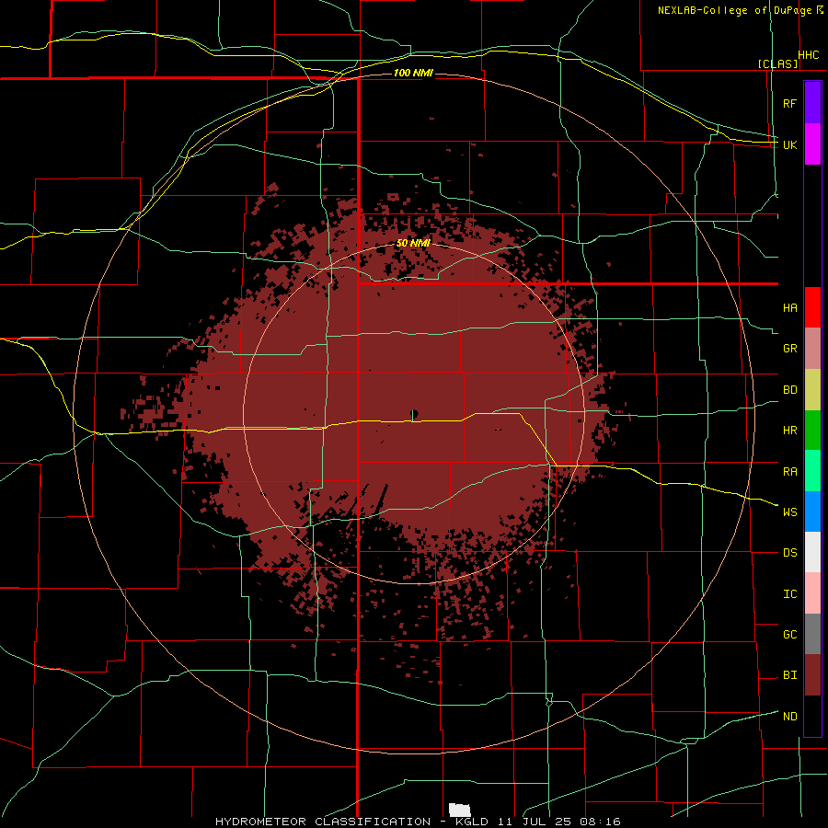
Task: Click the UK label in the legend
Action: 789,144
